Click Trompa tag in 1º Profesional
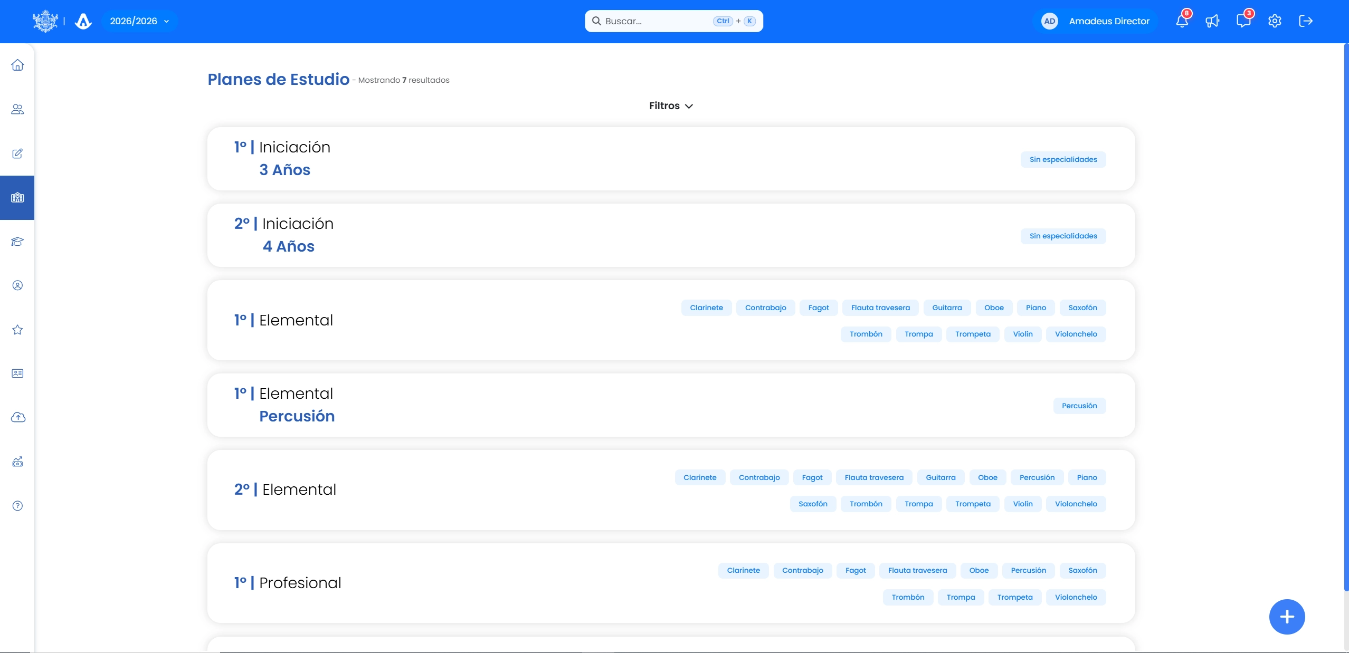Image resolution: width=1349 pixels, height=653 pixels. tap(961, 597)
